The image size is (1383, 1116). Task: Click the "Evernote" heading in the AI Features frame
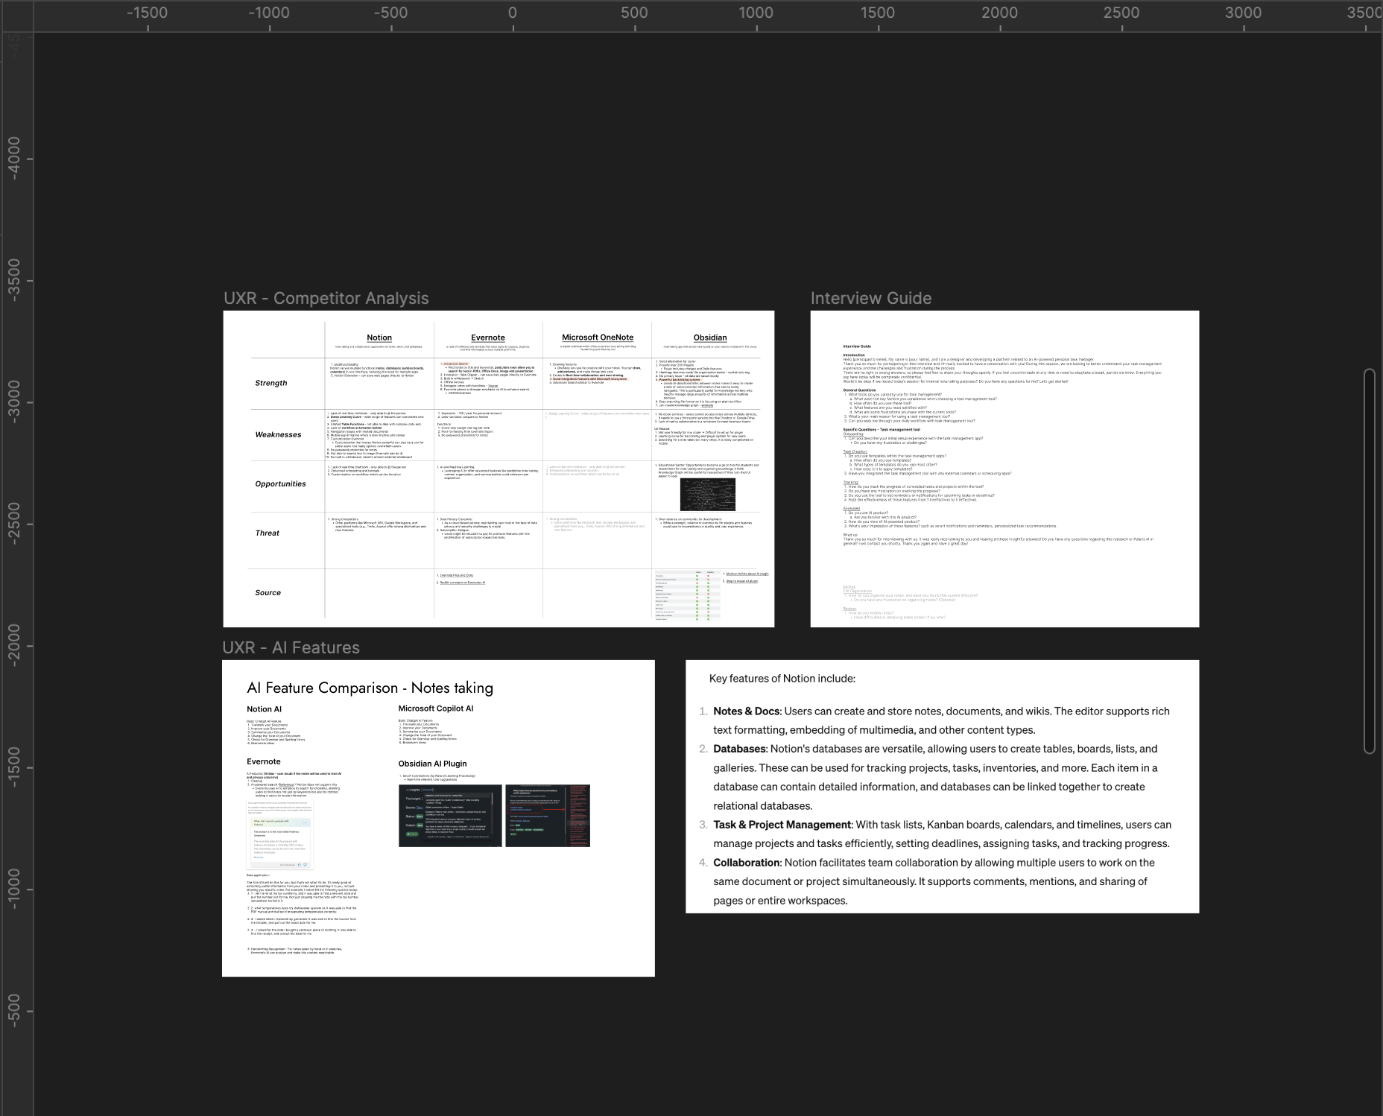pyautogui.click(x=264, y=761)
